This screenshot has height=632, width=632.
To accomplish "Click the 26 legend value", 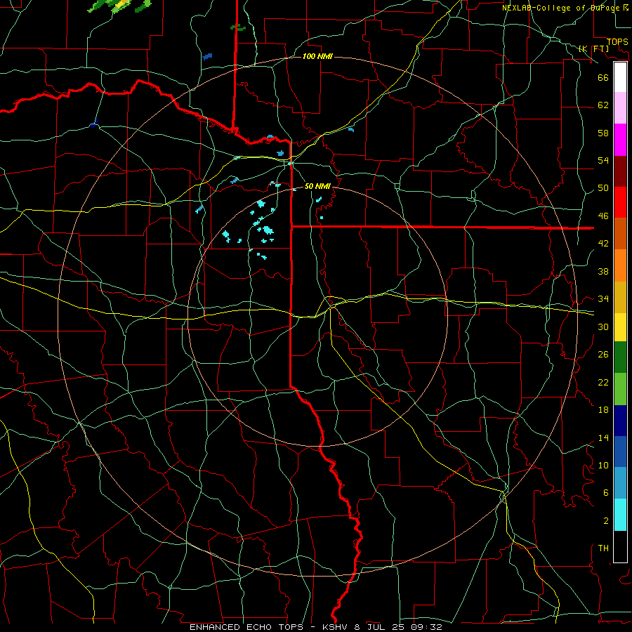I will click(x=603, y=355).
